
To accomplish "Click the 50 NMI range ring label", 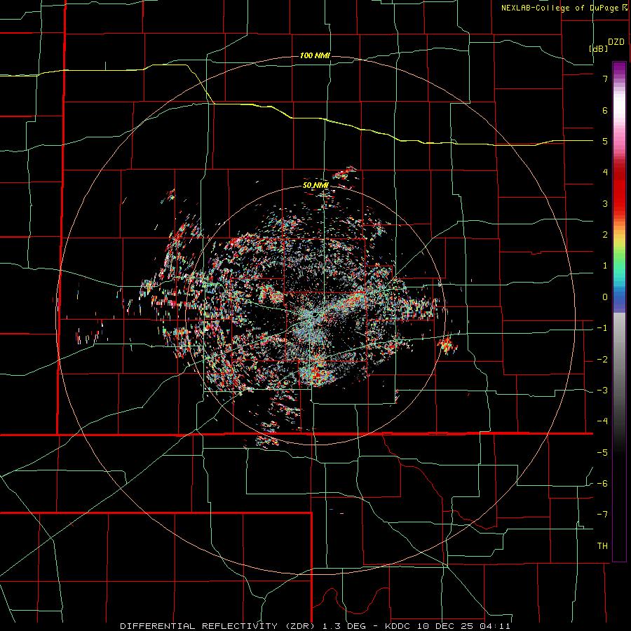I will [x=315, y=185].
